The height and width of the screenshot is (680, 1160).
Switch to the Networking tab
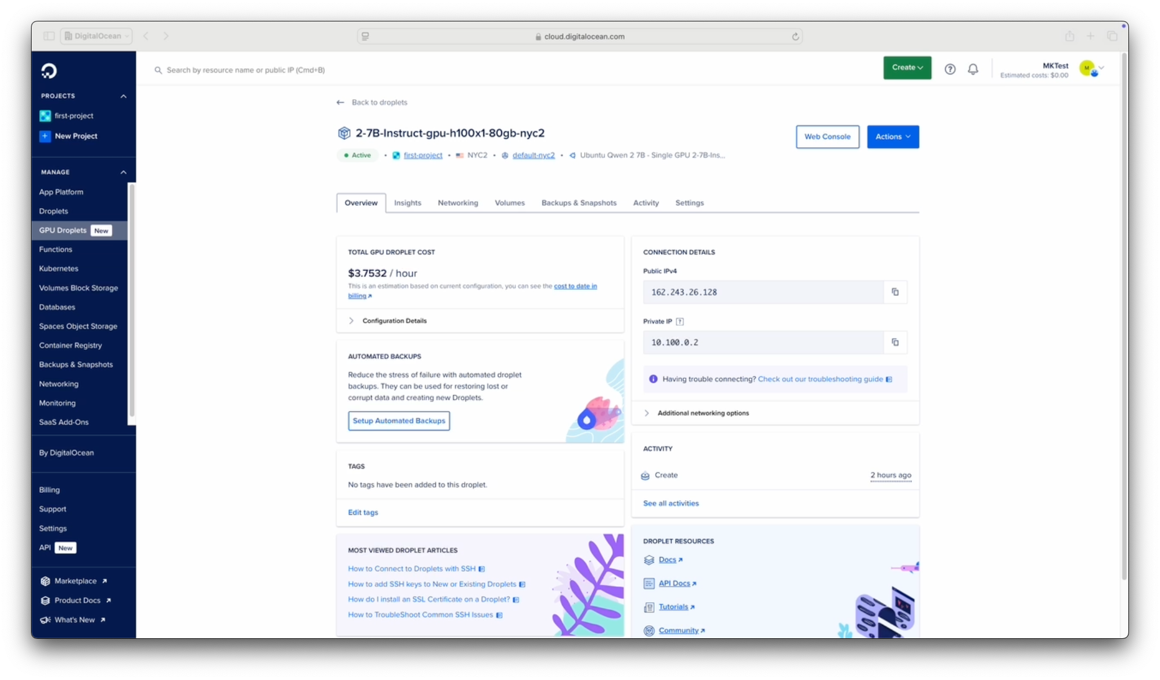457,203
